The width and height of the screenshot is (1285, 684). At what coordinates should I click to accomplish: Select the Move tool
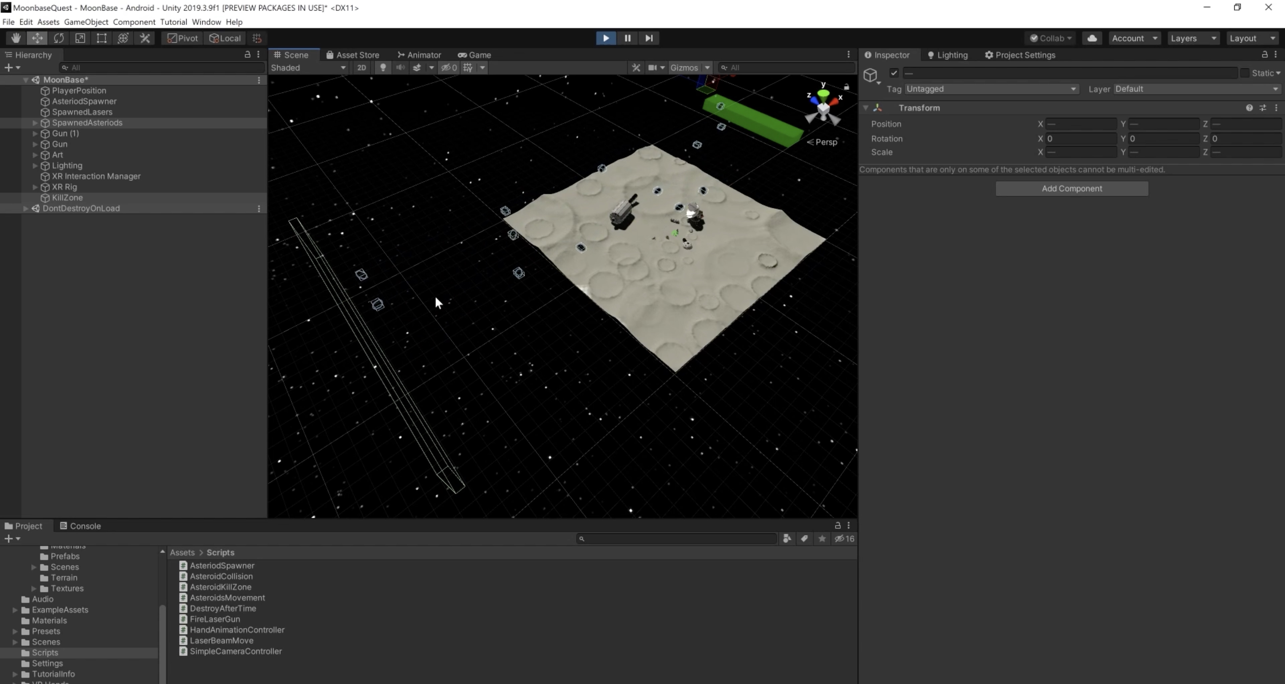(37, 38)
